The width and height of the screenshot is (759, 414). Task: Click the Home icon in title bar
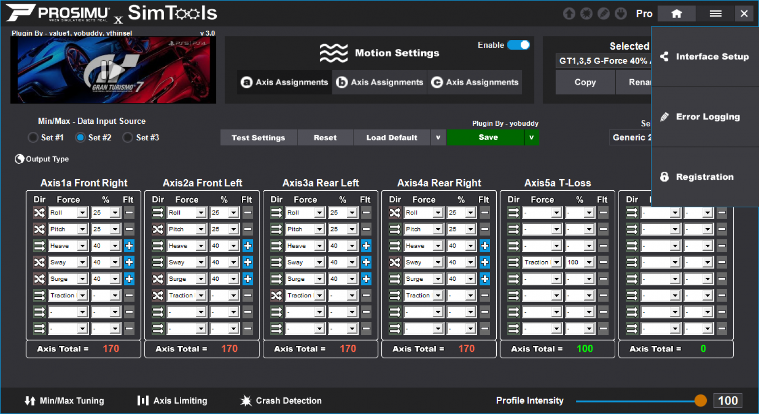676,14
